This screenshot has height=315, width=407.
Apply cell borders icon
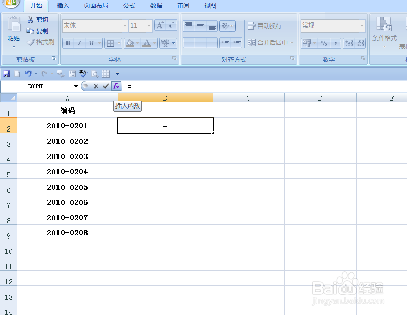click(x=110, y=43)
